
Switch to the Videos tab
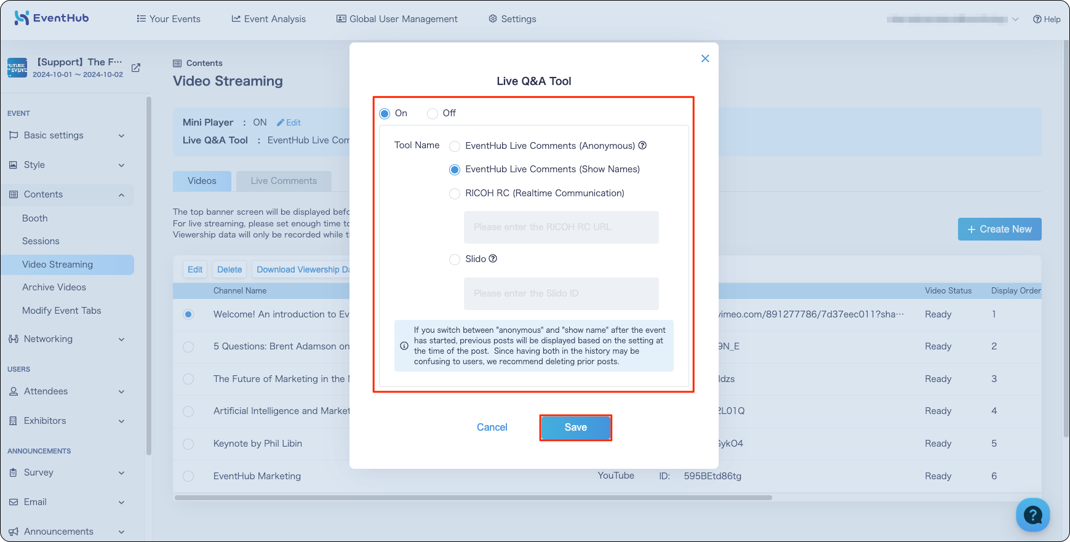click(x=202, y=181)
